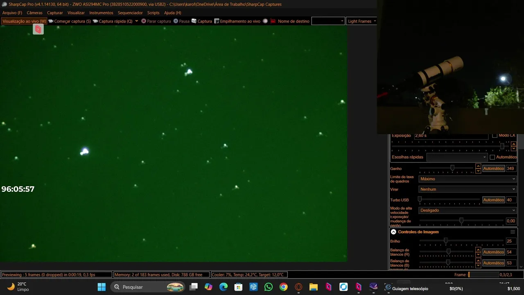Enable the Modo LX checkbox
Viewport: 524px width, 295px height.
pos(495,135)
